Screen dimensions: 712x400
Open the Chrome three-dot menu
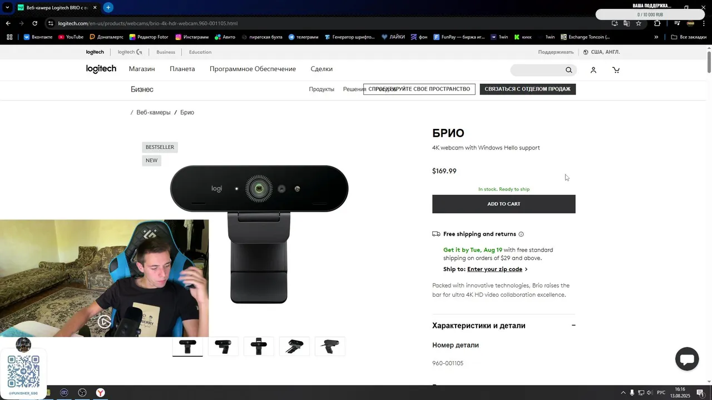tap(704, 23)
